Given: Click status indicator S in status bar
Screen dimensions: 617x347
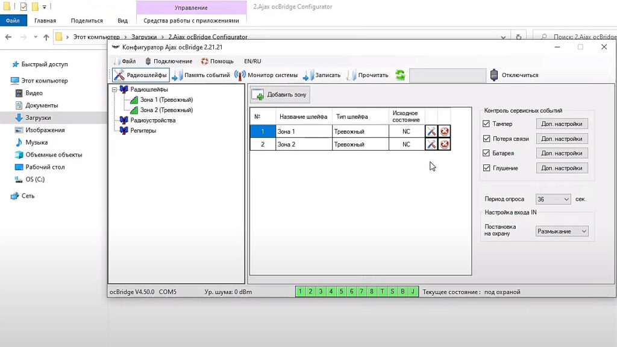Looking at the screenshot, I should click(392, 292).
